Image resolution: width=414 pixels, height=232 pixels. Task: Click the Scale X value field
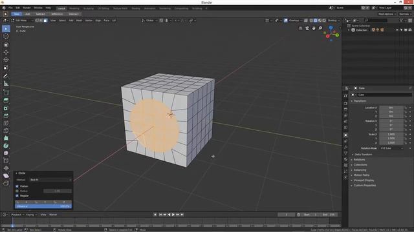pyautogui.click(x=391, y=134)
